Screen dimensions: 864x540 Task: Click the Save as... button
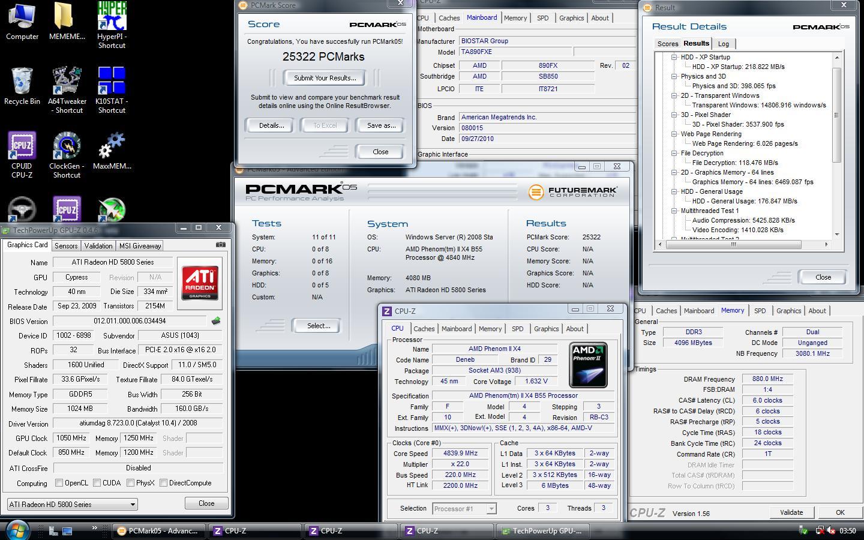click(381, 125)
